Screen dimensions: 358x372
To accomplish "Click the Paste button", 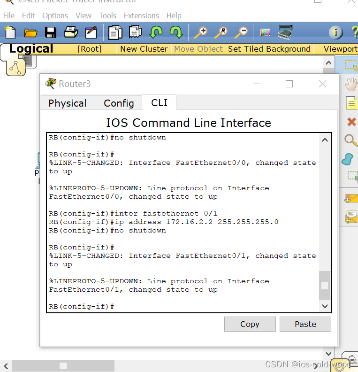I will tap(305, 324).
